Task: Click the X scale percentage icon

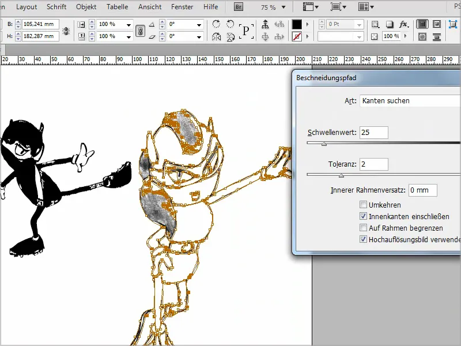Action: coord(81,24)
